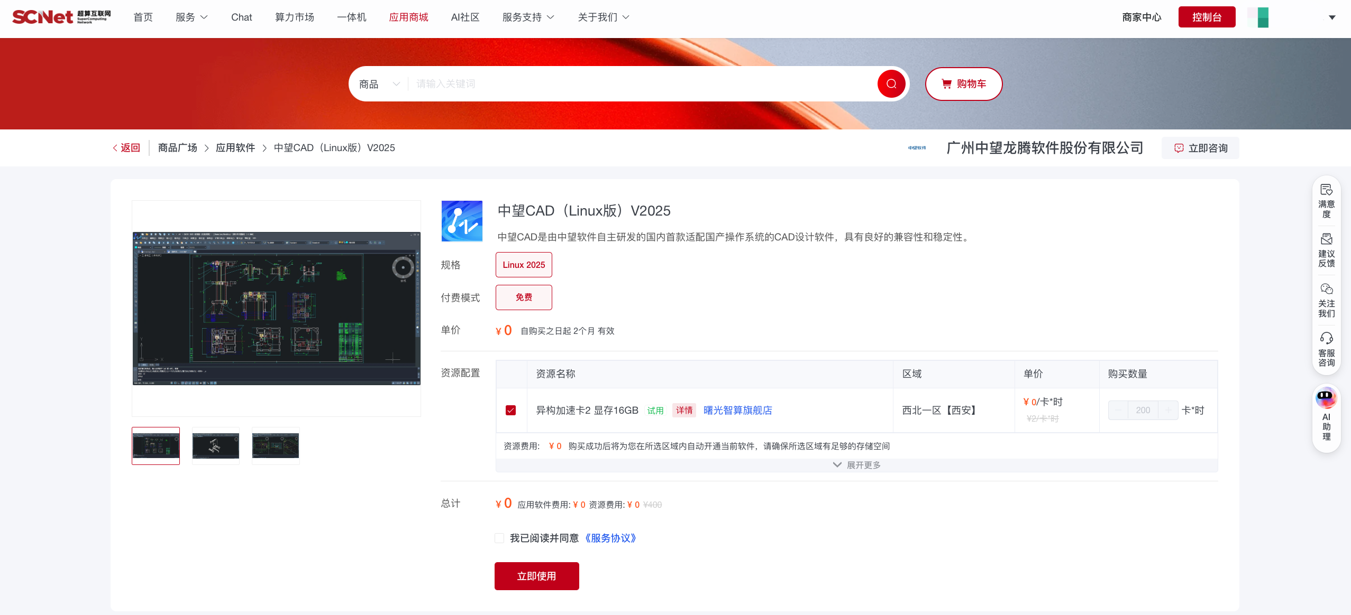
Task: Open 曙光智算旗舰店 store link
Action: pyautogui.click(x=737, y=411)
